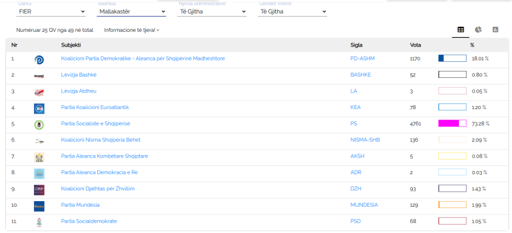Click the PD-ASHM sigla link
Viewport: 512px width, 233px height.
362,59
